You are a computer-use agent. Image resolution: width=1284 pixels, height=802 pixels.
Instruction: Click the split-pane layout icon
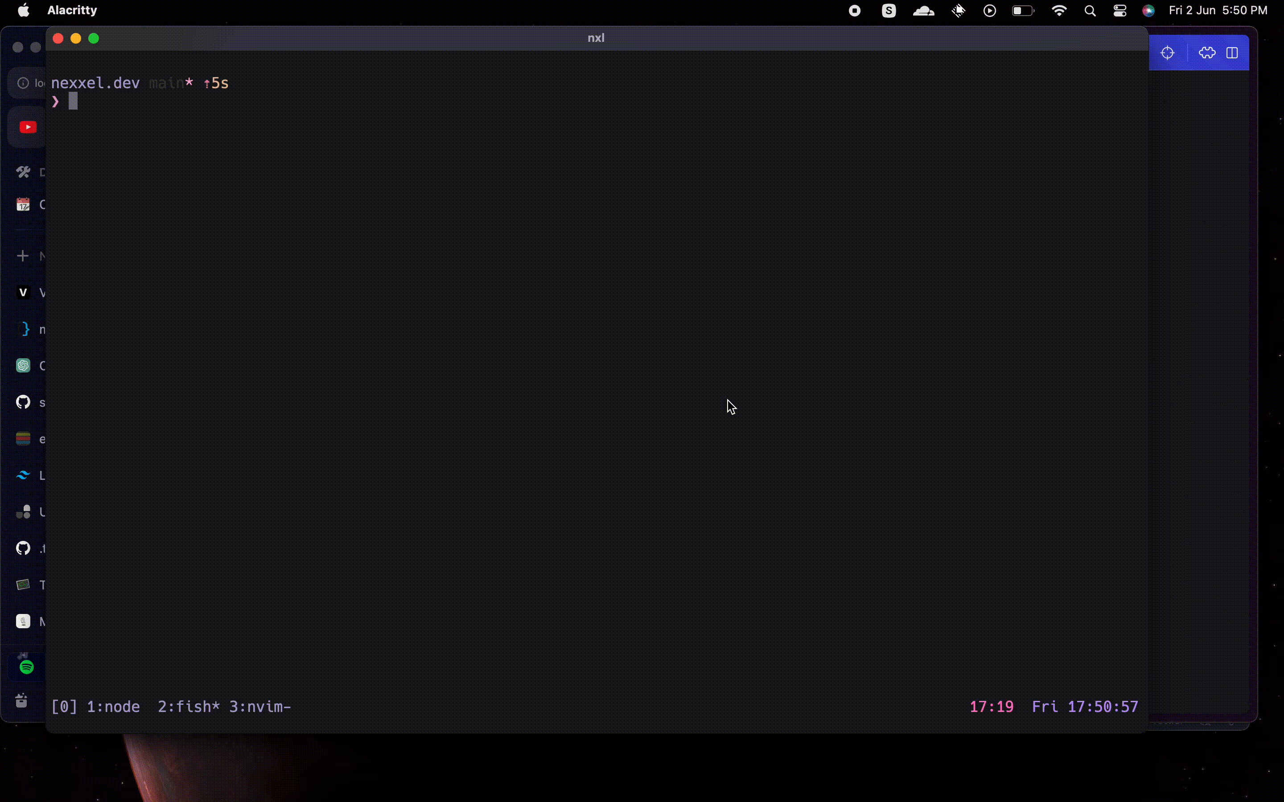(1232, 53)
